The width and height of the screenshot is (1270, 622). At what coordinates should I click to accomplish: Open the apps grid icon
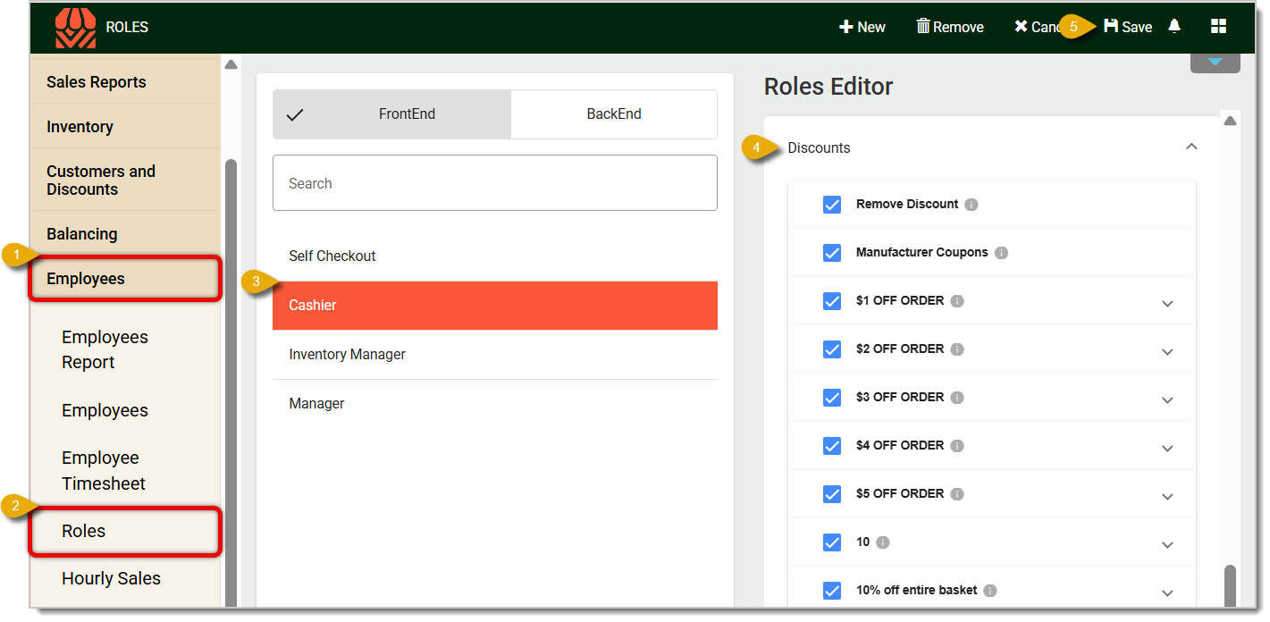(1218, 27)
